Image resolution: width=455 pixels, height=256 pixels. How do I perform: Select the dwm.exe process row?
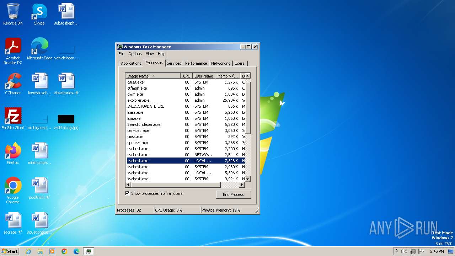[x=185, y=94]
